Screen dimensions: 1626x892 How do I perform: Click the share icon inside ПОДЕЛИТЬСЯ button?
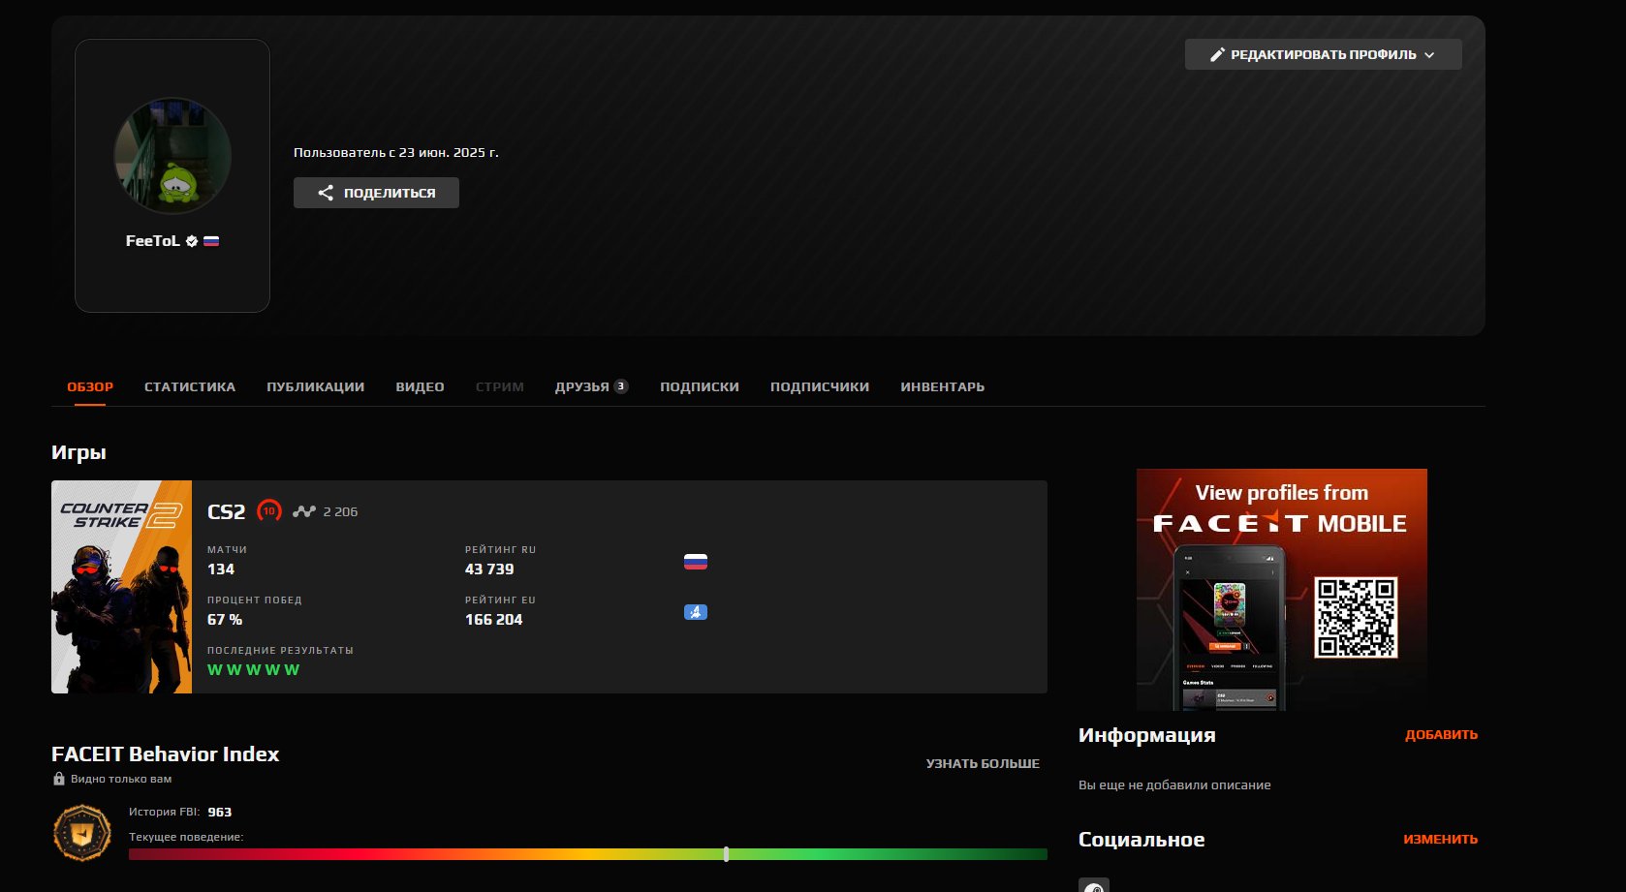[x=328, y=193]
